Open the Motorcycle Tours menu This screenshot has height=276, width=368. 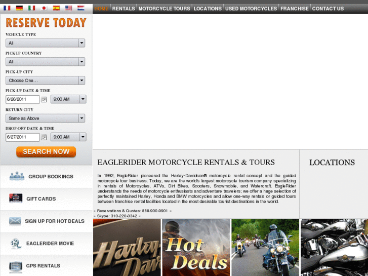[x=165, y=9]
